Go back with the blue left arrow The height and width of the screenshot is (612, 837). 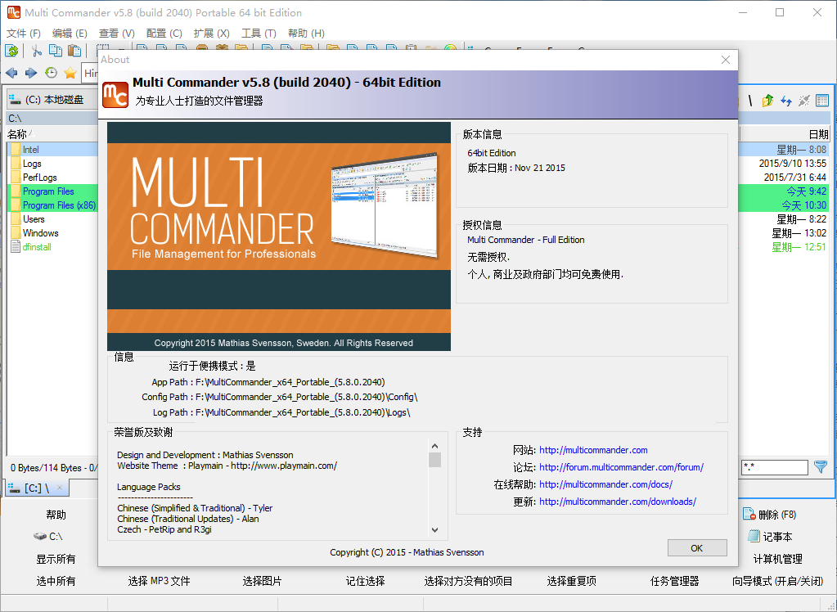(x=11, y=73)
